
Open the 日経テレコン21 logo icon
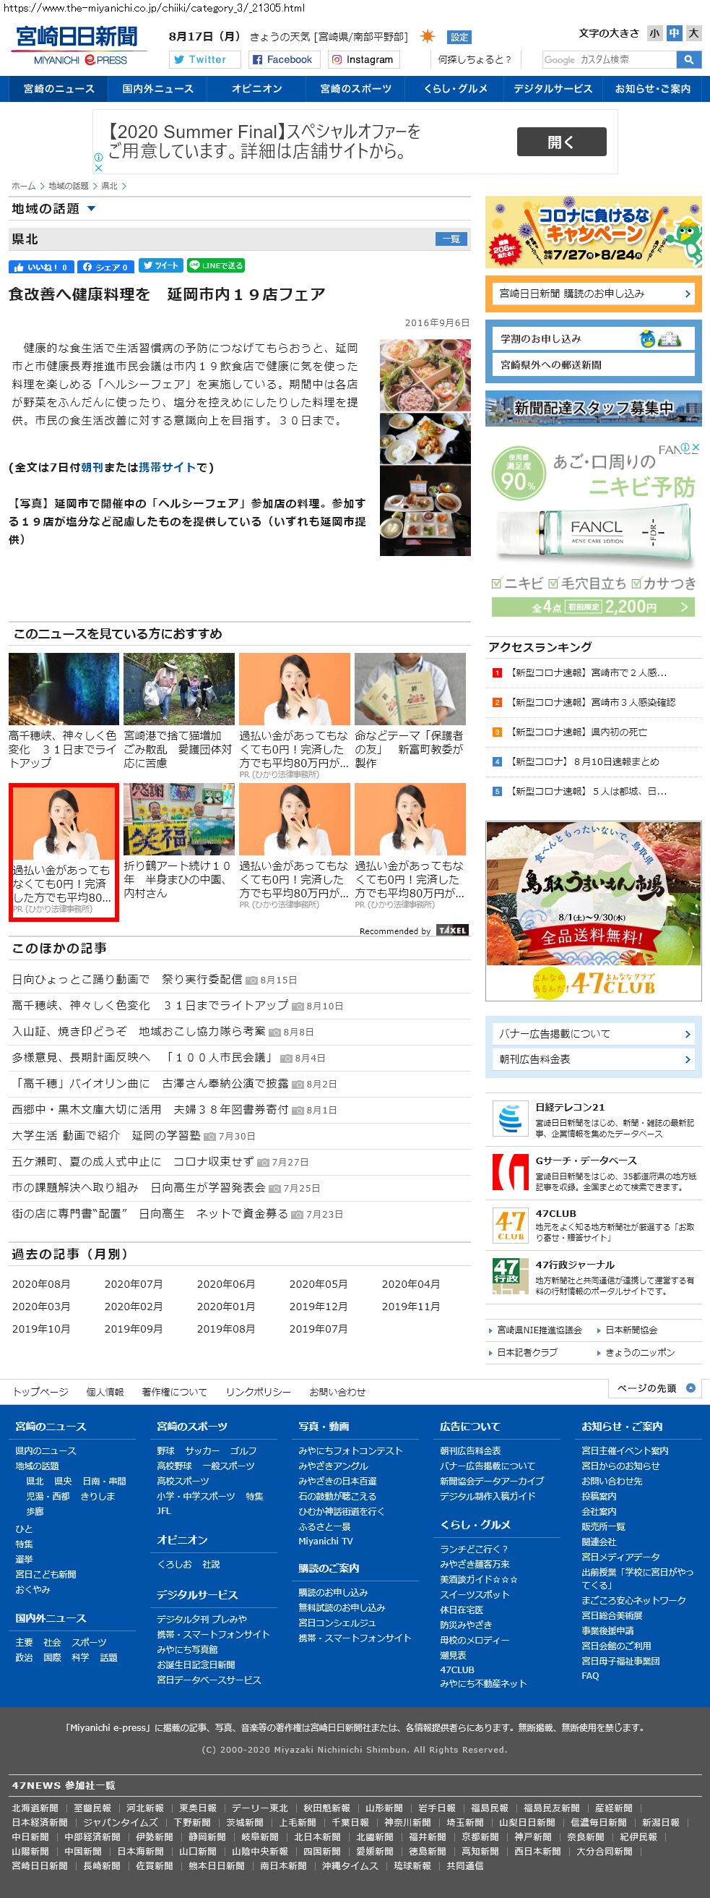pos(510,1120)
